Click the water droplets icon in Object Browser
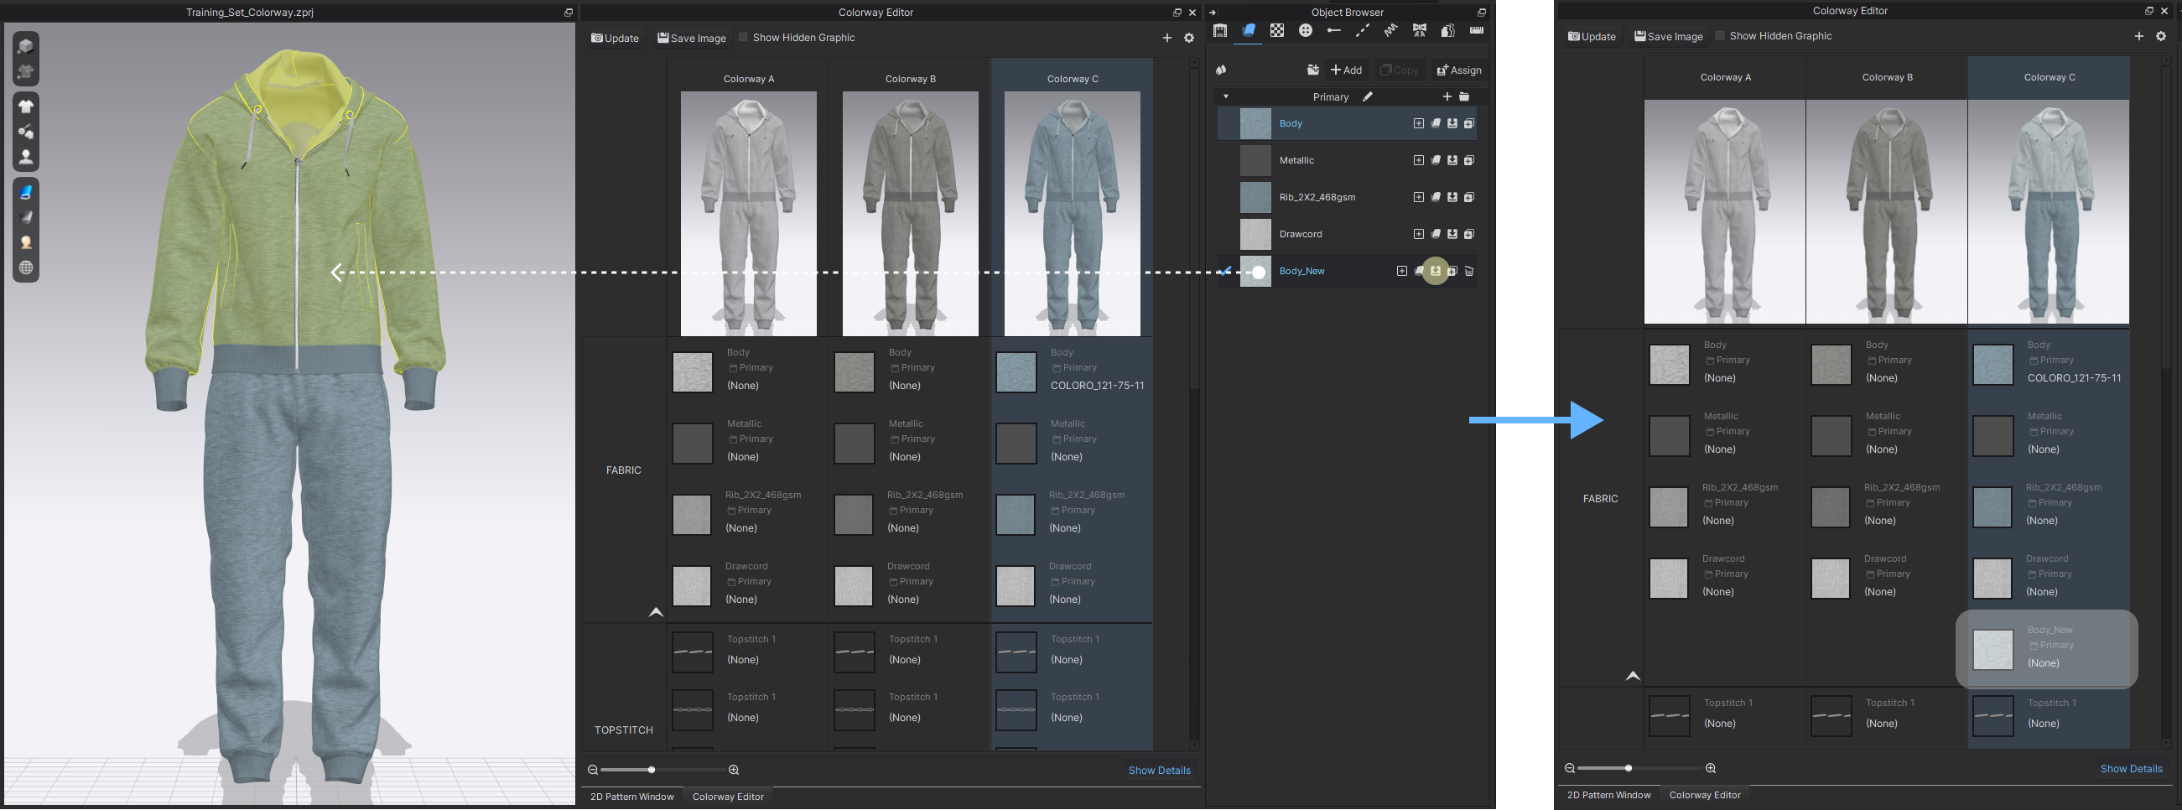 pos(1222,70)
